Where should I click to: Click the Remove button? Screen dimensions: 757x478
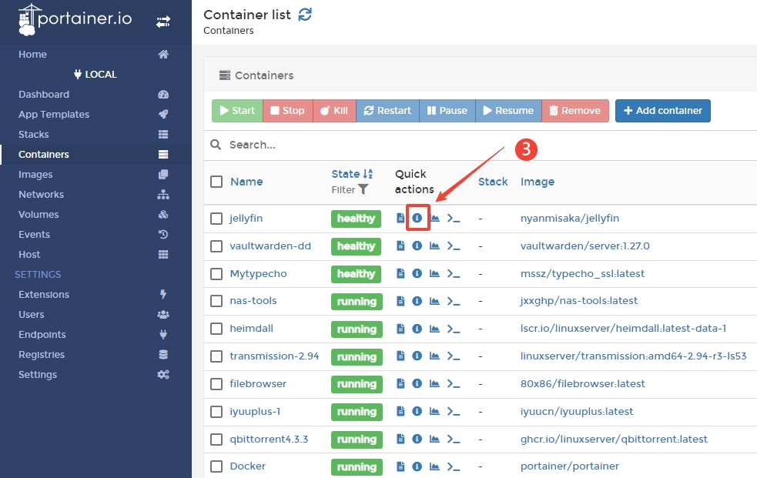[x=575, y=111]
